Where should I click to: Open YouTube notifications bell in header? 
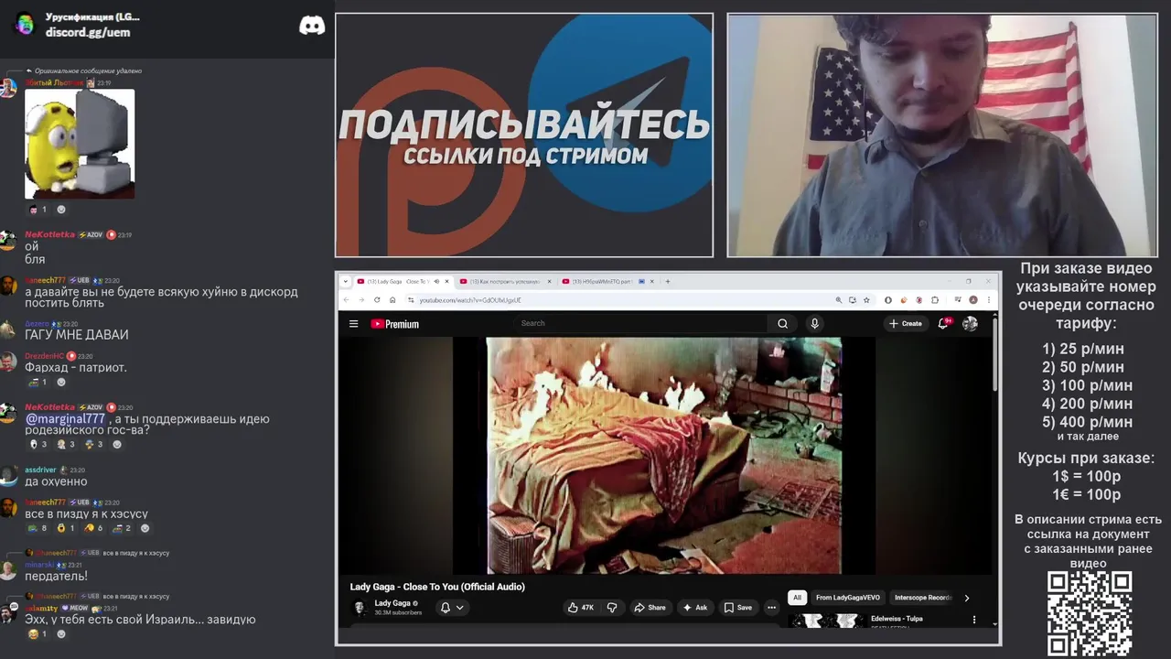point(944,323)
